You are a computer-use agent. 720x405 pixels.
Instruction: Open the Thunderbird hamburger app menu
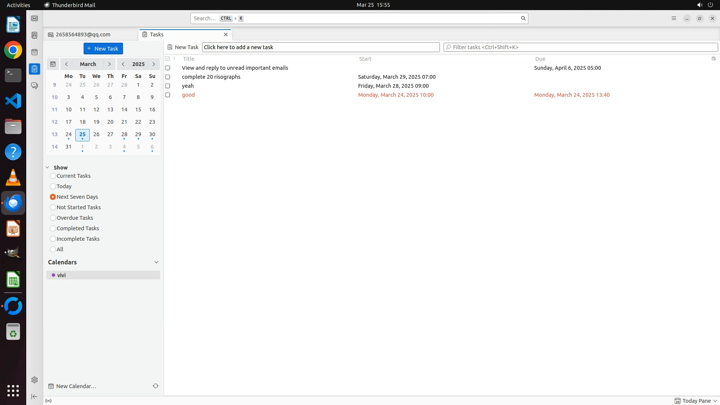(x=674, y=18)
